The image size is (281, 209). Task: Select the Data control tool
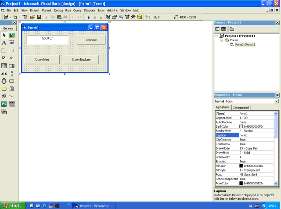pos(12,104)
